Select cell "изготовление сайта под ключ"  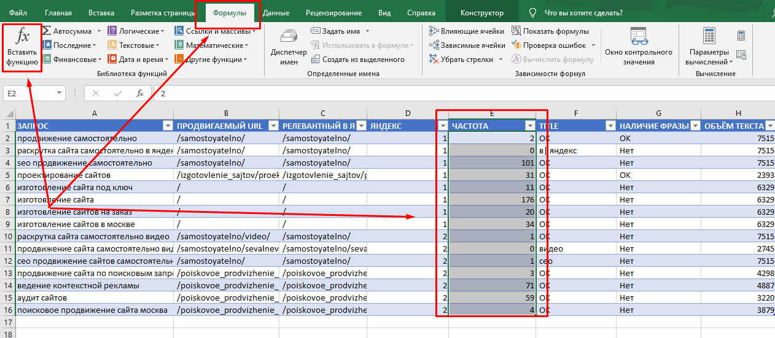point(95,187)
